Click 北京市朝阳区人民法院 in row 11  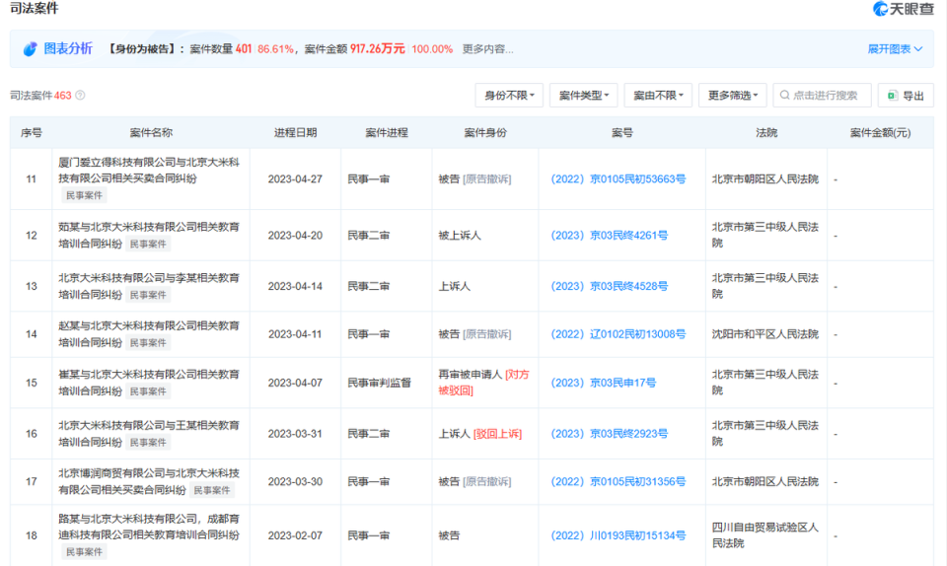coord(765,179)
